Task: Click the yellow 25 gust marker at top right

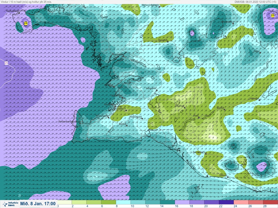Action: pos(272,15)
